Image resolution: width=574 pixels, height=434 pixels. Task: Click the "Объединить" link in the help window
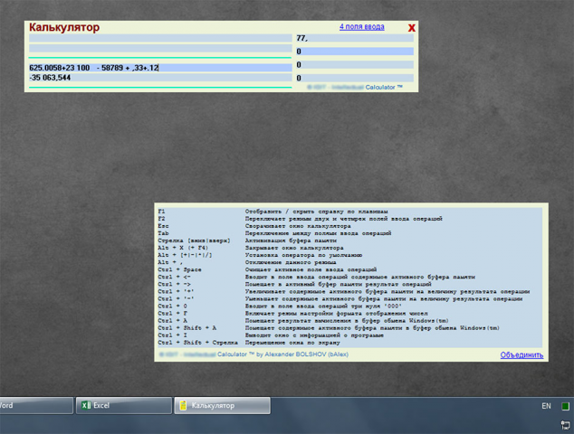[521, 354]
